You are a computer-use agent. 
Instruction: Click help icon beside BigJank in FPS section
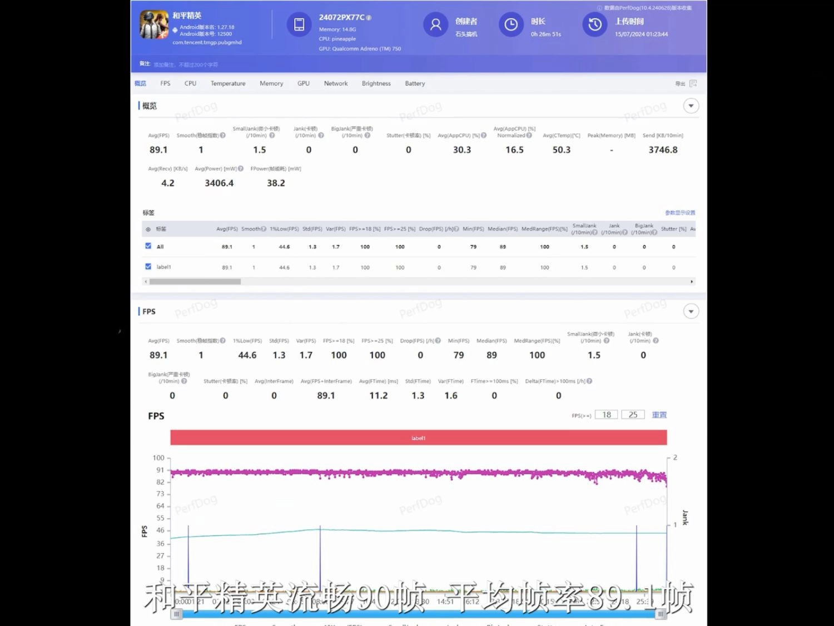tap(184, 381)
